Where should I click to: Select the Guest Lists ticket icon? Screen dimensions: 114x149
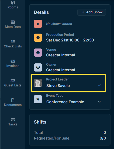pos(13,81)
